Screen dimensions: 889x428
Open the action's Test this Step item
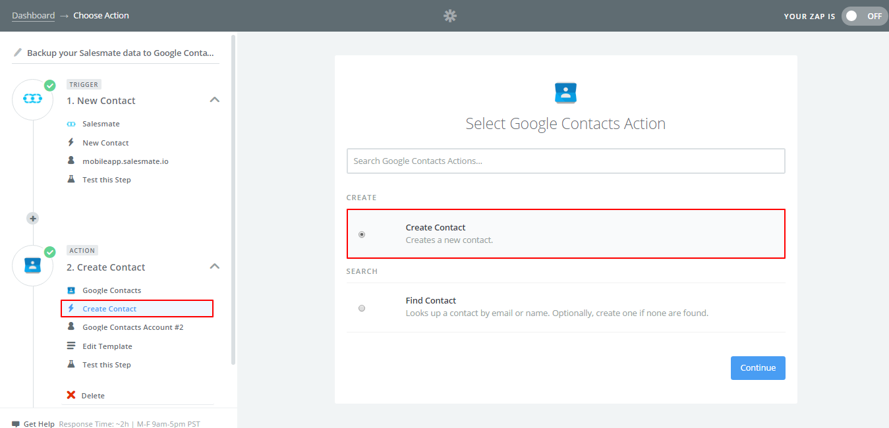coord(107,365)
